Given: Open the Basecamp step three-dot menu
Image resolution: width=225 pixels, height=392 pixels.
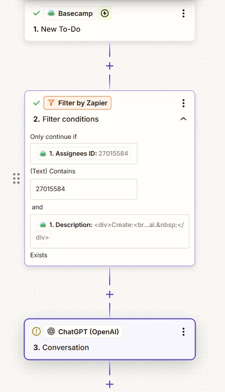Looking at the screenshot, I should tap(183, 13).
